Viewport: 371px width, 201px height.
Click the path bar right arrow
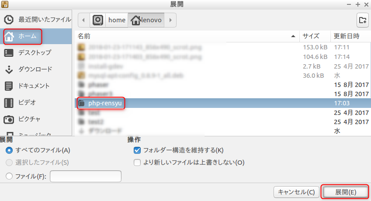tap(170, 20)
